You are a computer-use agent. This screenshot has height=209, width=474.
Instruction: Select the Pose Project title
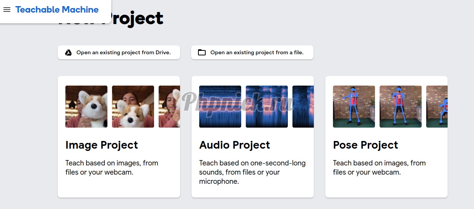(x=365, y=145)
